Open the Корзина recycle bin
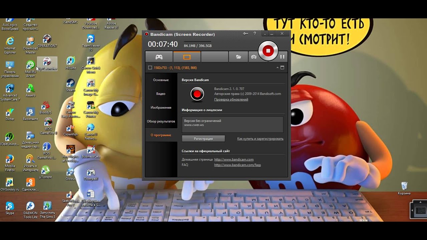 pyautogui.click(x=404, y=189)
